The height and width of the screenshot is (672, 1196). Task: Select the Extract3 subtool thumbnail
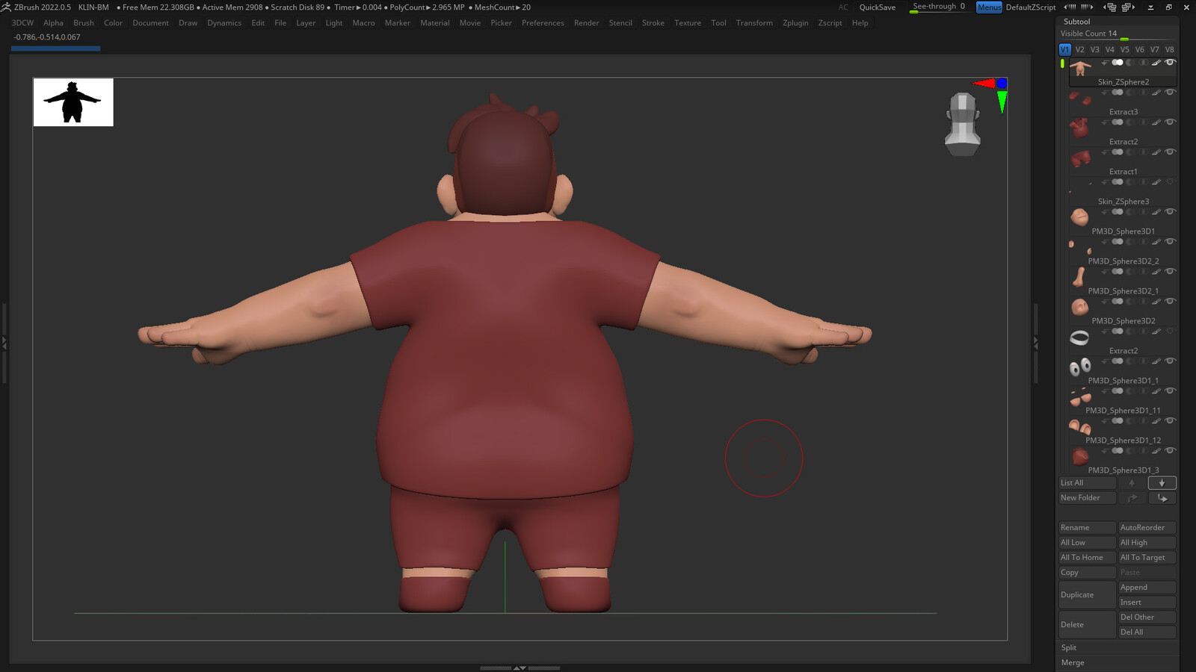[1079, 98]
